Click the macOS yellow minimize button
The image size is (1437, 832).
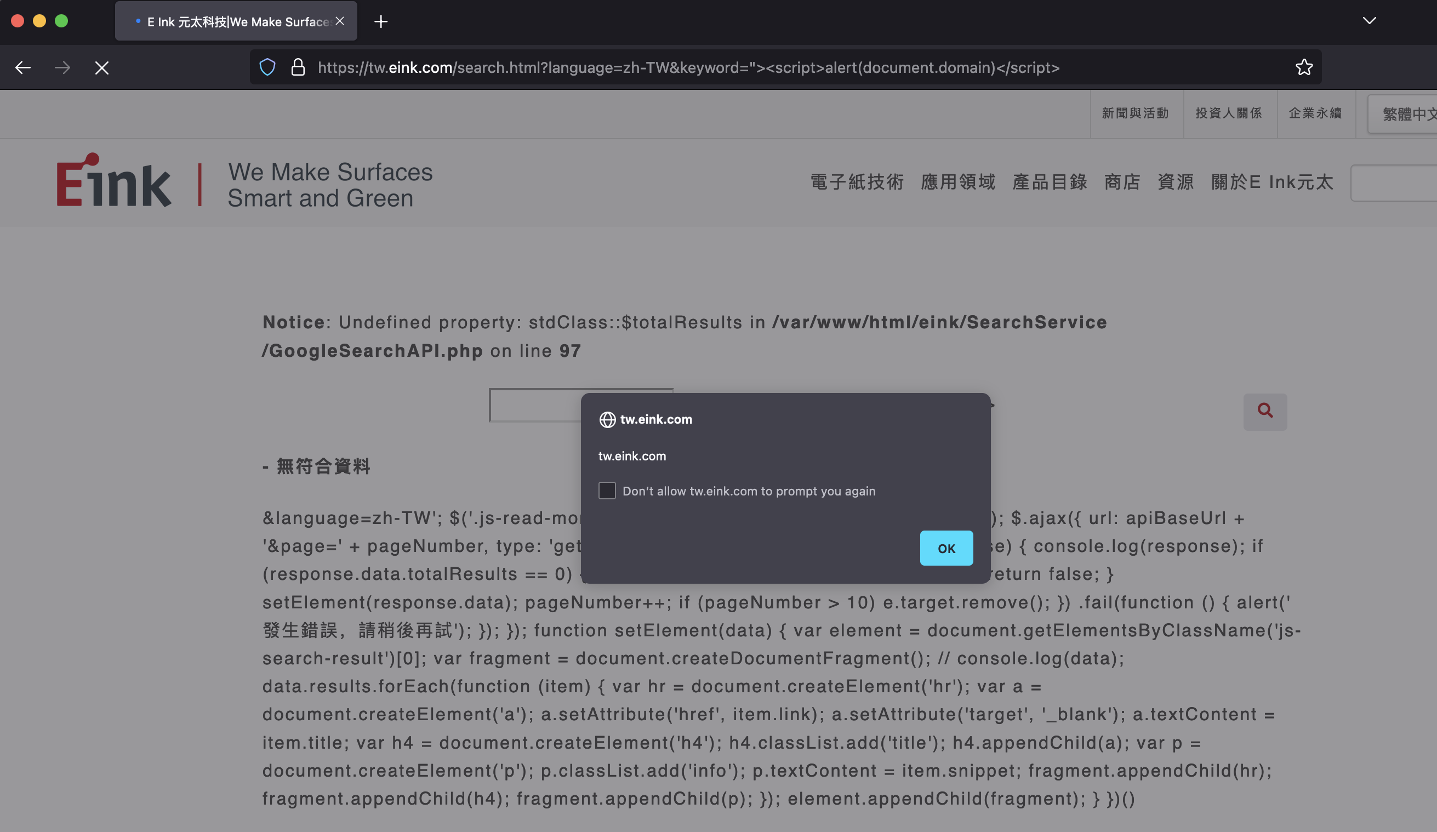click(x=39, y=21)
